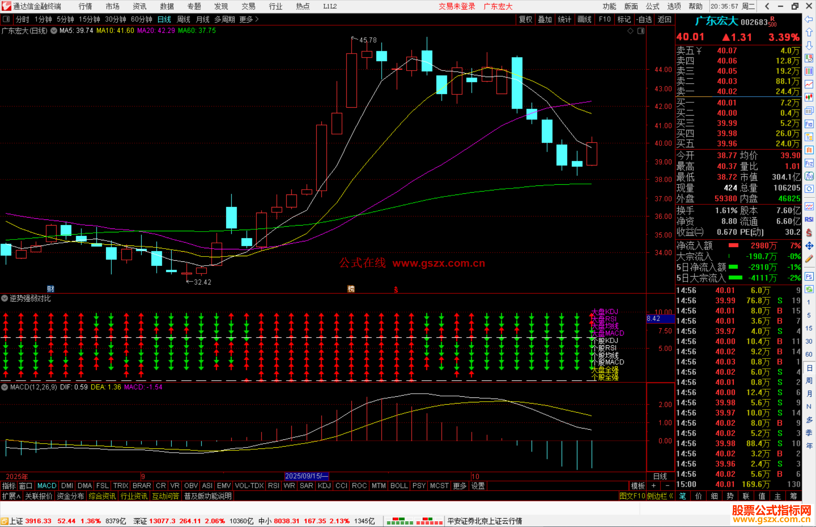Click the 设置 indicator settings button

point(478,486)
